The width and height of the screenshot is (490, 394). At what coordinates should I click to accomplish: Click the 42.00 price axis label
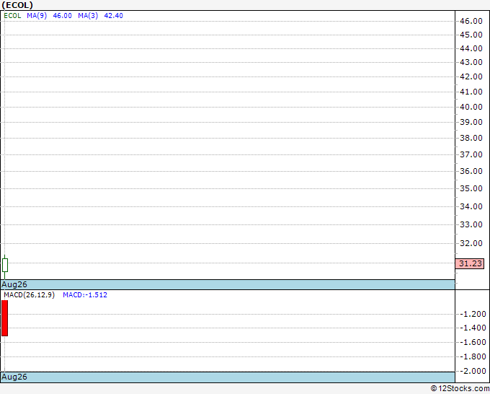click(x=471, y=76)
